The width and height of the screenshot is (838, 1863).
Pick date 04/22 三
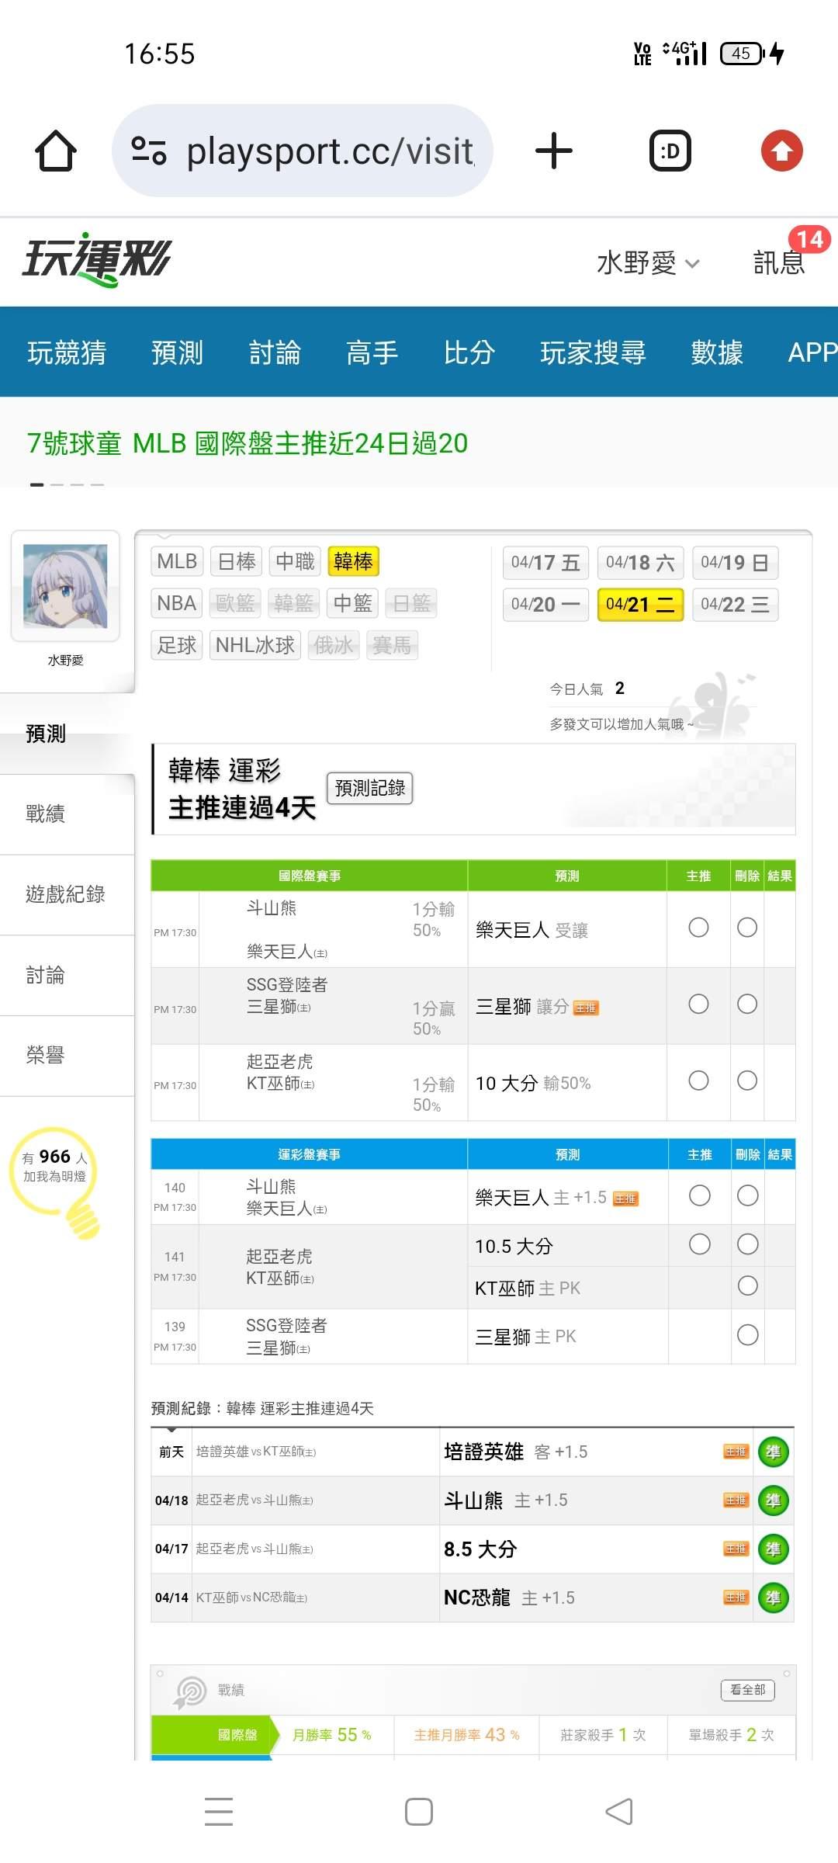(x=735, y=605)
